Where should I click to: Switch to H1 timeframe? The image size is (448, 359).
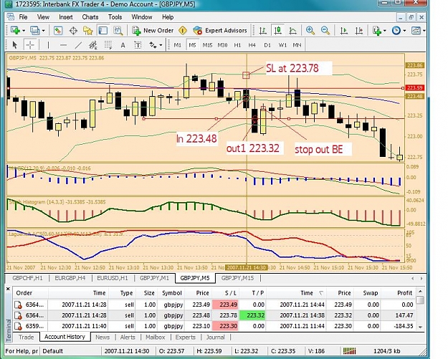pos(237,45)
